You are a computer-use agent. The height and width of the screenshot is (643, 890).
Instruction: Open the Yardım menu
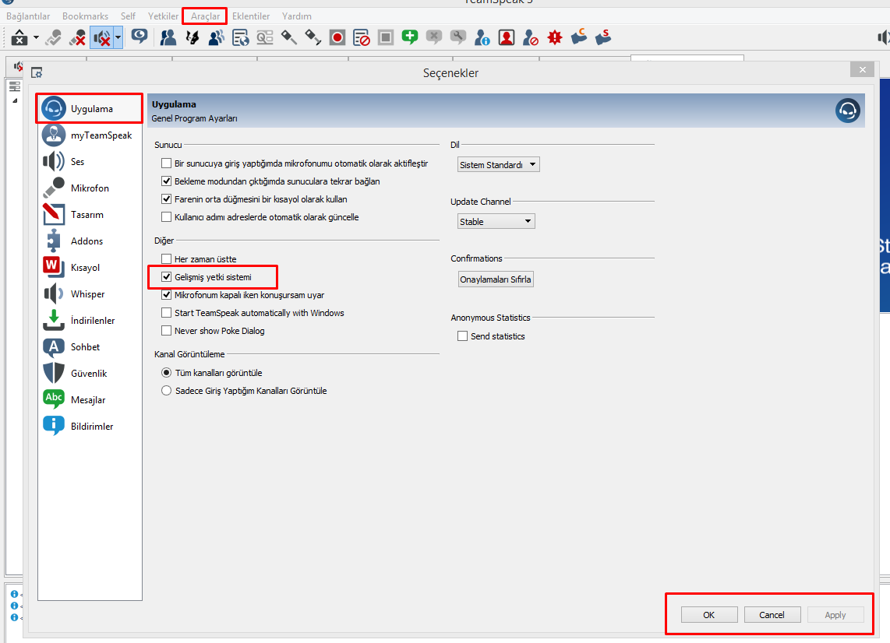click(297, 16)
